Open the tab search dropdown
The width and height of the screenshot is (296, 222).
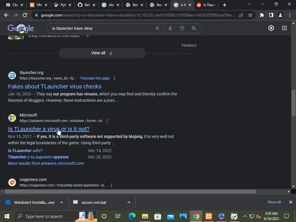tap(249, 4)
